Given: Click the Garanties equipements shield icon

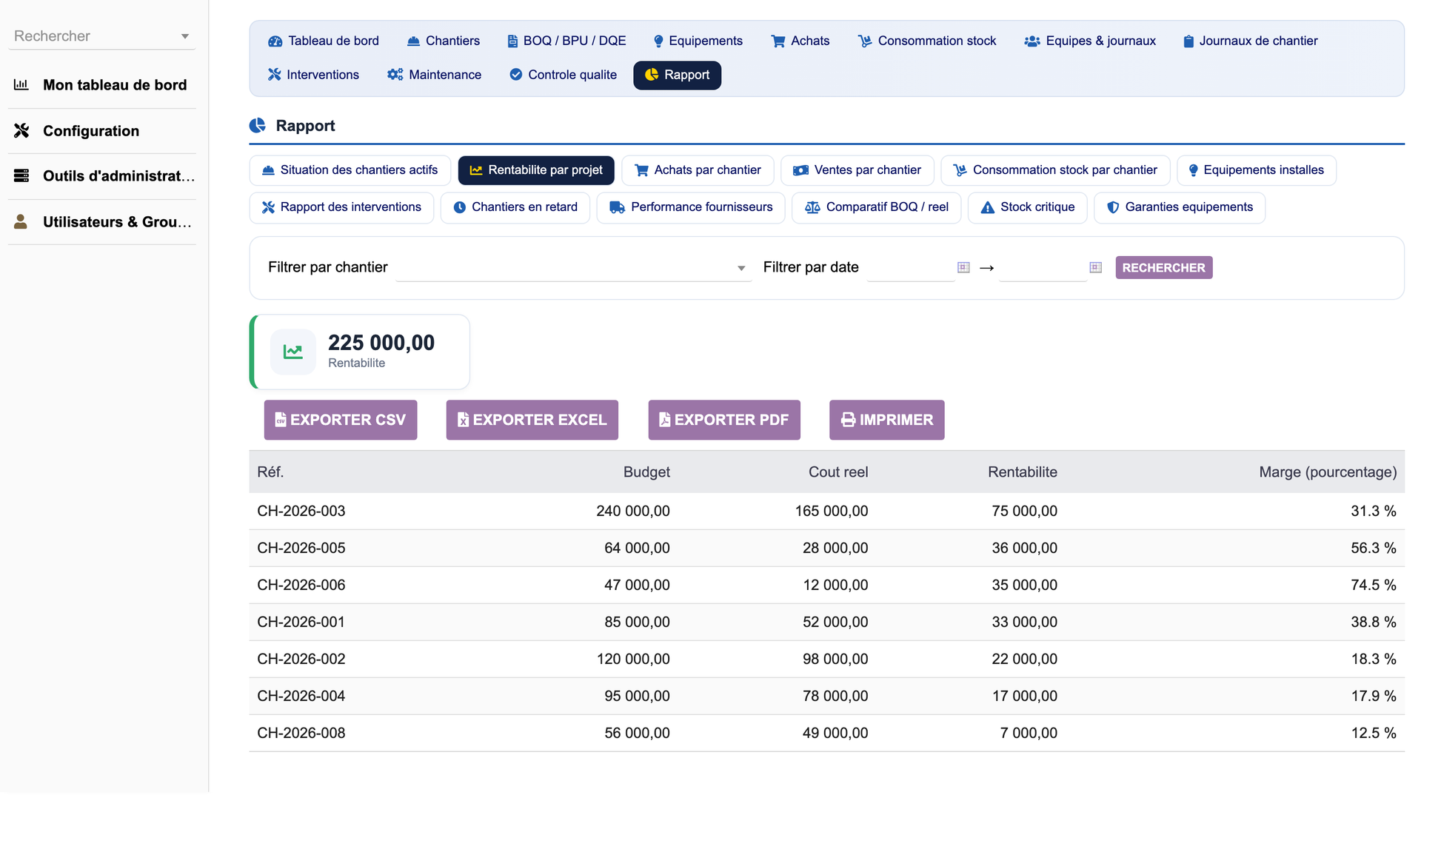Looking at the screenshot, I should (1112, 208).
